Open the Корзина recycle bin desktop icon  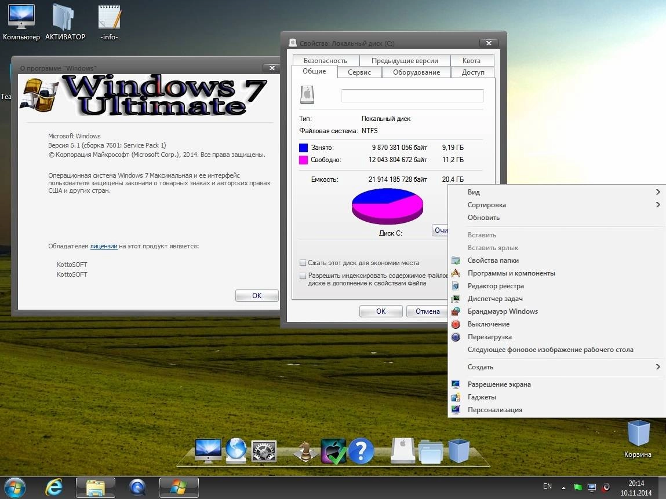(638, 439)
